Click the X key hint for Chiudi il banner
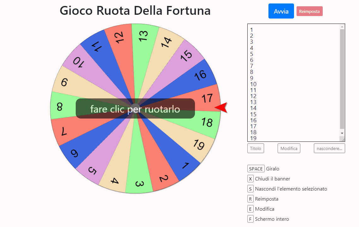The image size is (359, 227). pos(250,179)
